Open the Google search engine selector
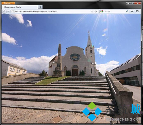The height and width of the screenshot is (125, 143). tap(102, 11)
